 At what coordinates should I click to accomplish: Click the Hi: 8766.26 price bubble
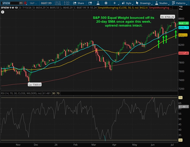pyautogui.click(x=167, y=17)
